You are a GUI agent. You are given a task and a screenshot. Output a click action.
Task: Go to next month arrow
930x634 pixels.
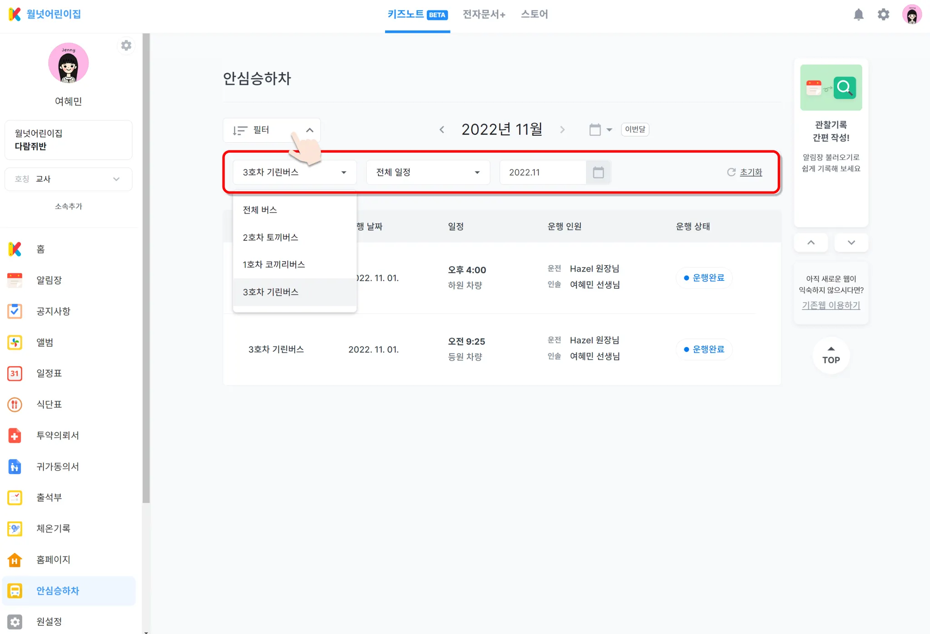[x=562, y=130]
